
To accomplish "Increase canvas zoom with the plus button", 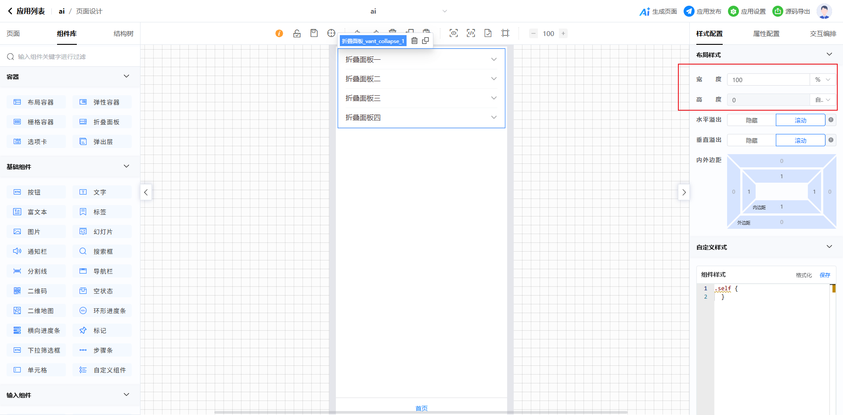I will [563, 33].
